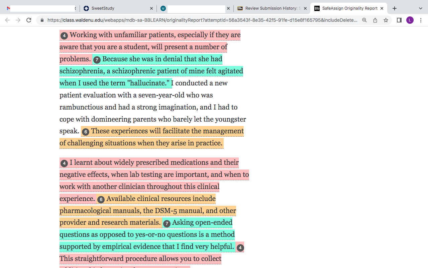Click source badge 4 before 'This straightforward procedure'

tap(240, 248)
